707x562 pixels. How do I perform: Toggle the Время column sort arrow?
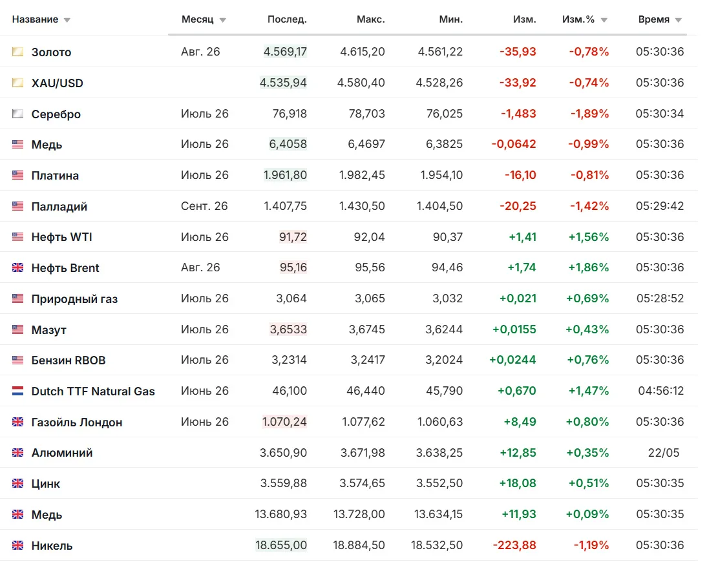(679, 20)
